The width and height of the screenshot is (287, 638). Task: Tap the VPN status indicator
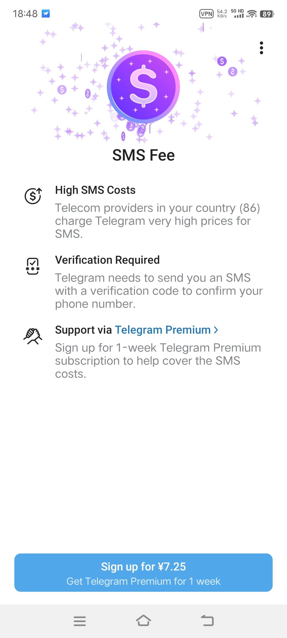point(206,14)
